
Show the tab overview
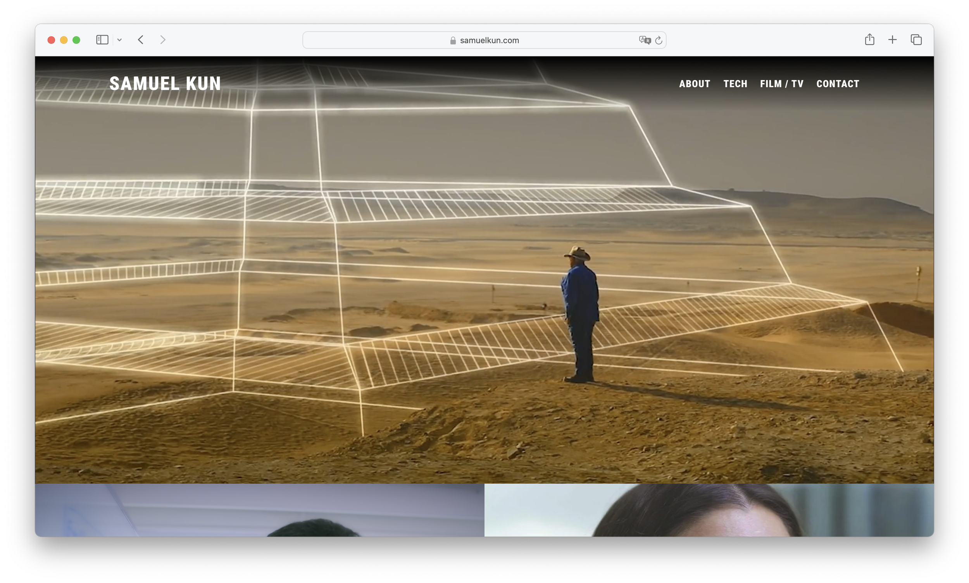pyautogui.click(x=916, y=39)
